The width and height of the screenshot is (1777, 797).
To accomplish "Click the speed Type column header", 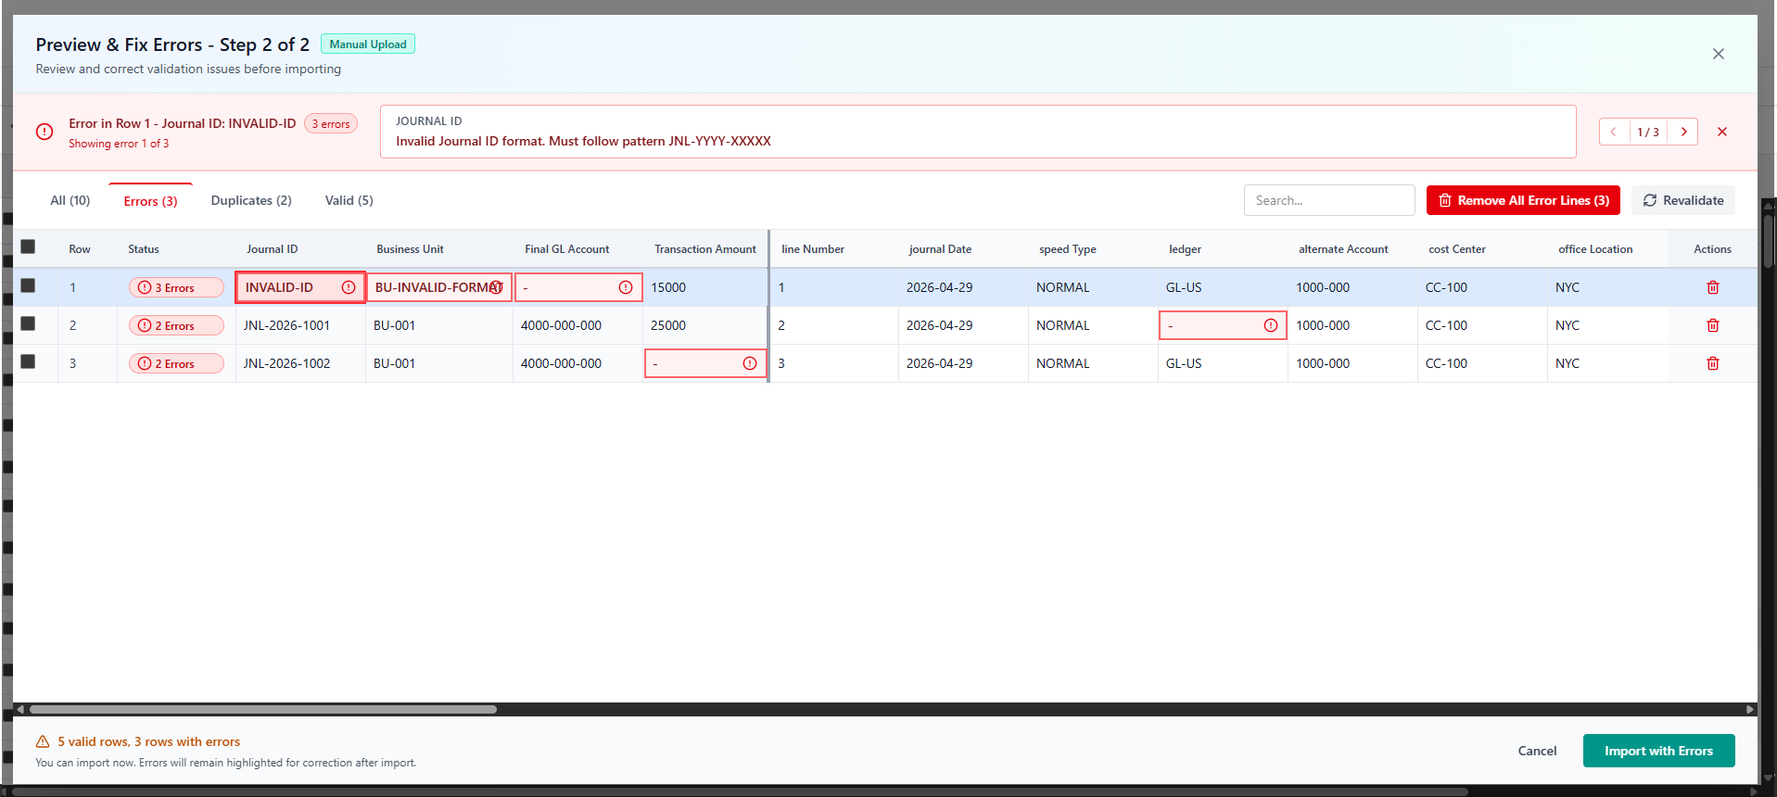I will [x=1068, y=249].
